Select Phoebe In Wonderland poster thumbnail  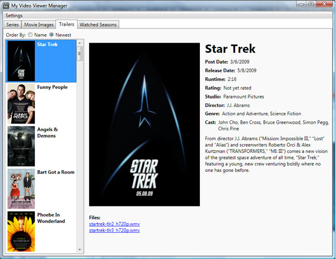pyautogui.click(x=21, y=232)
